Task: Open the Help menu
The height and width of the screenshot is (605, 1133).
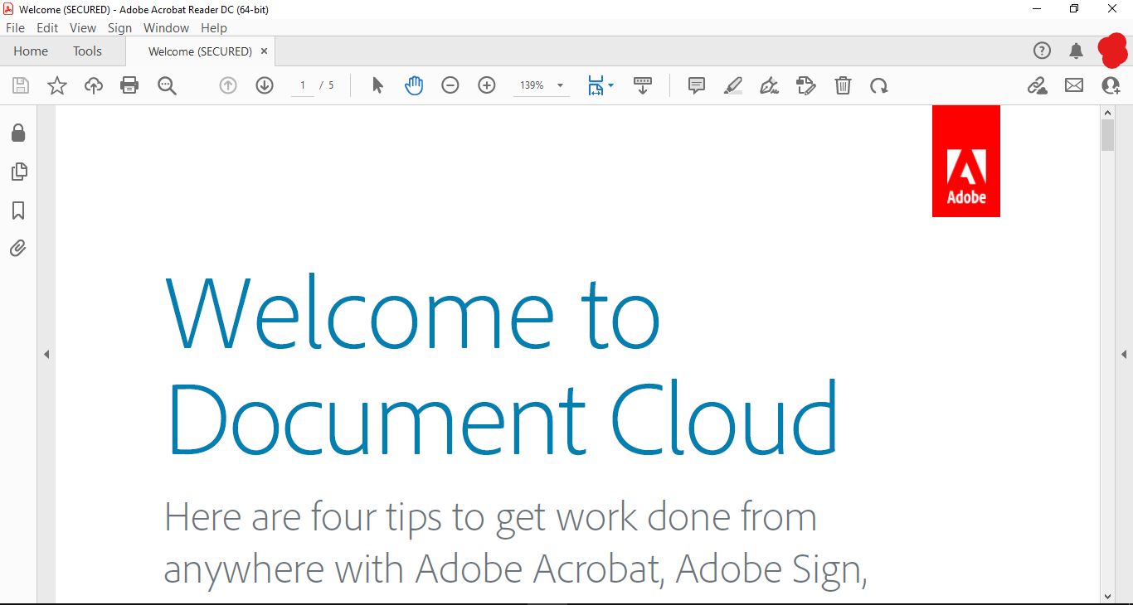Action: pyautogui.click(x=213, y=27)
